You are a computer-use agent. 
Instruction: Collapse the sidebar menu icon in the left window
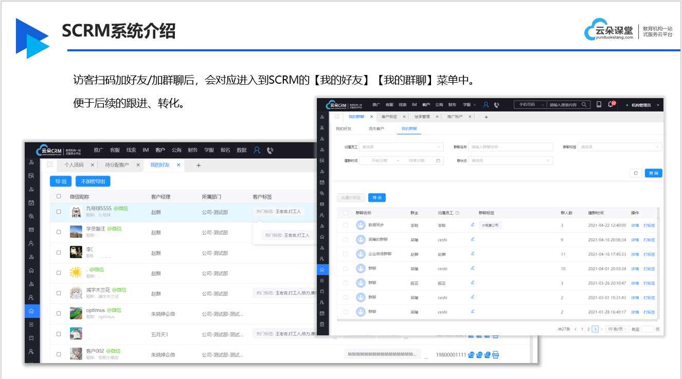click(x=50, y=165)
